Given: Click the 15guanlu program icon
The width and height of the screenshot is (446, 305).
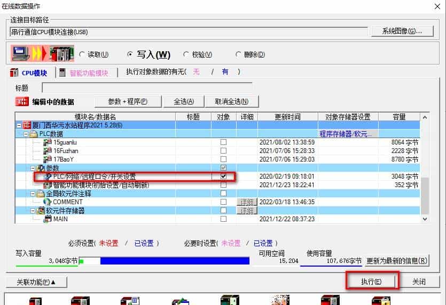Looking at the screenshot, I should click(x=48, y=142).
